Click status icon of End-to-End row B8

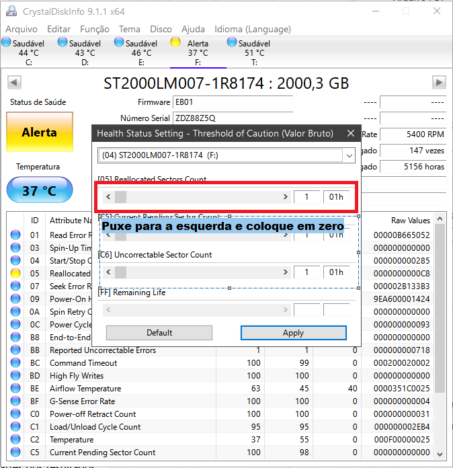tap(15, 338)
